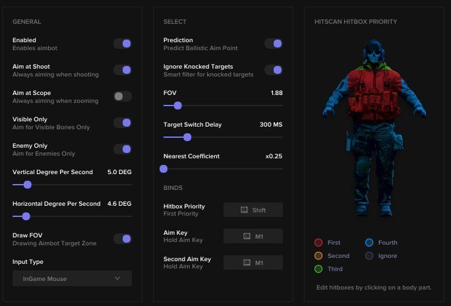
Task: Click the FOV slider handle
Action: (177, 106)
